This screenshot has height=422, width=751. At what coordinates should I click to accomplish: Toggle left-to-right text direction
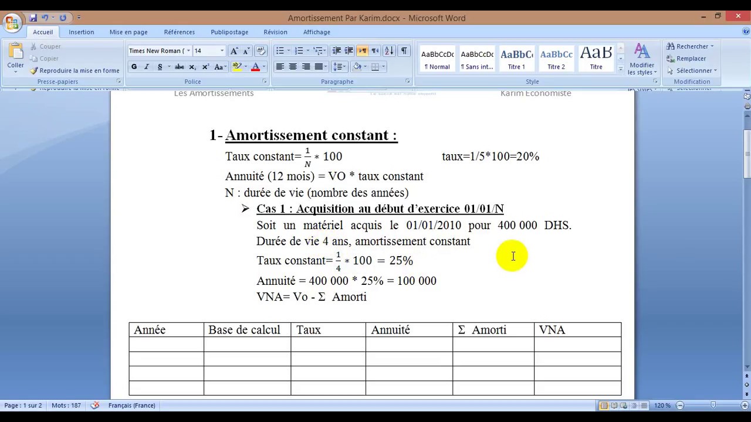pos(363,51)
